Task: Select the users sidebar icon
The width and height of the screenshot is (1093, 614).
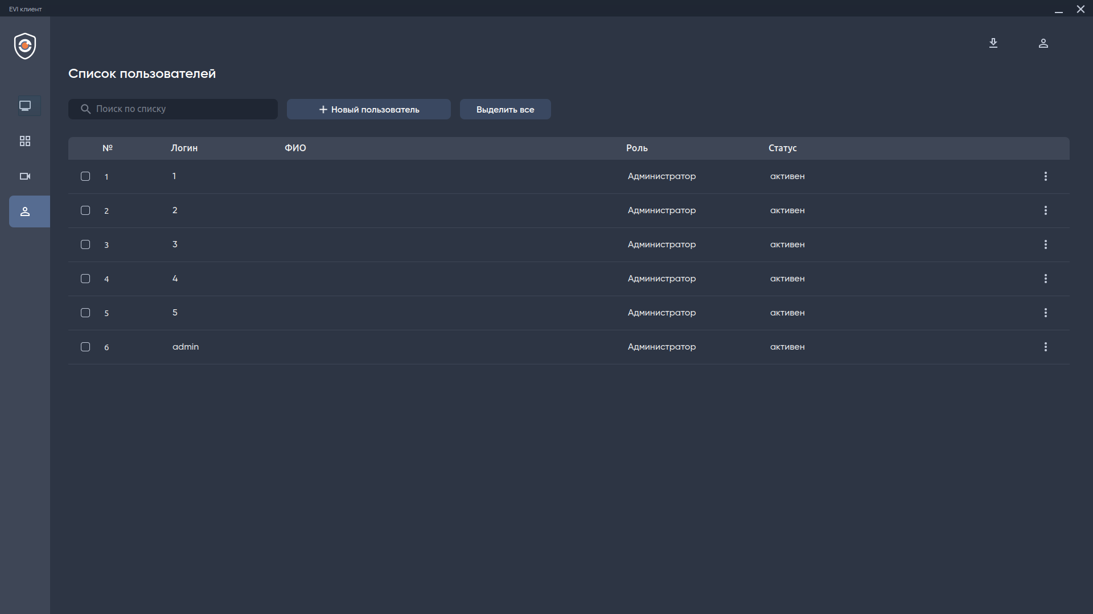Action: 25,211
